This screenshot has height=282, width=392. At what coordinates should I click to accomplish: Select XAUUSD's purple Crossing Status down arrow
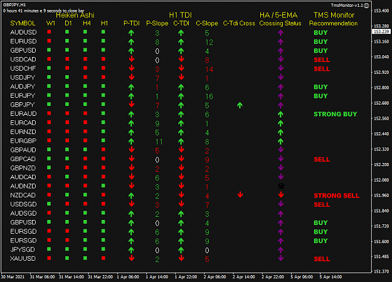pos(281,258)
